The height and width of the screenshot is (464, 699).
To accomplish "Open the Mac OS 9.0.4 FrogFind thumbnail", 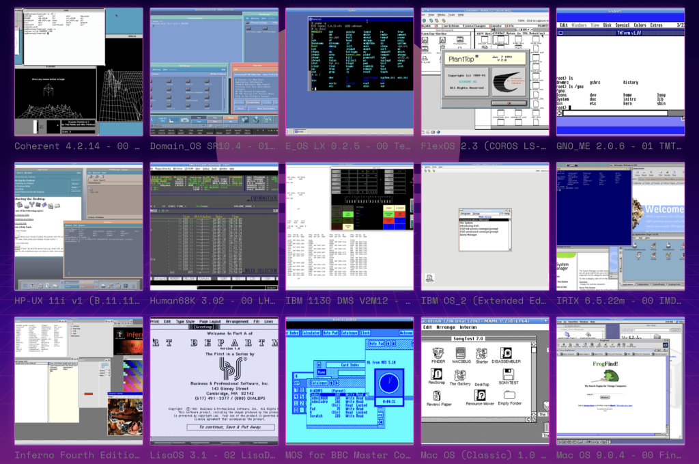I will point(620,381).
